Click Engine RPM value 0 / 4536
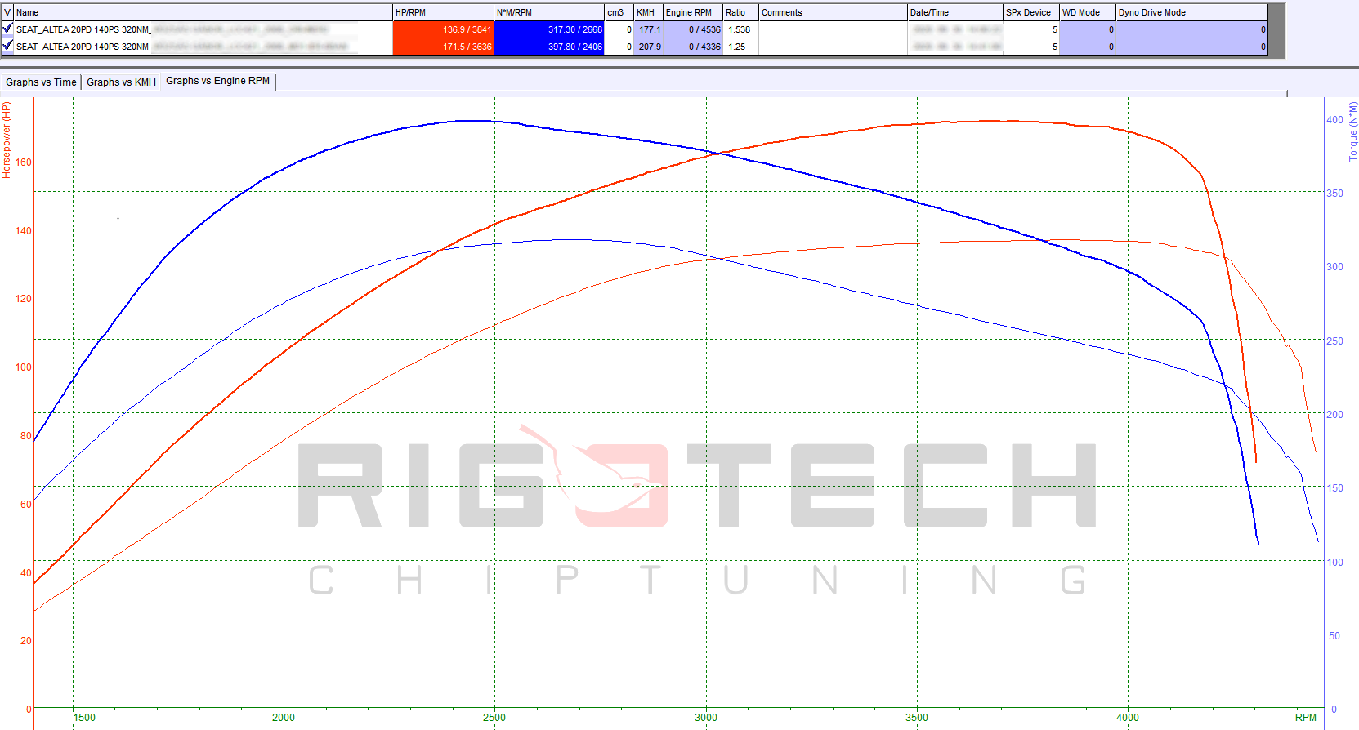This screenshot has width=1359, height=730. pos(693,29)
